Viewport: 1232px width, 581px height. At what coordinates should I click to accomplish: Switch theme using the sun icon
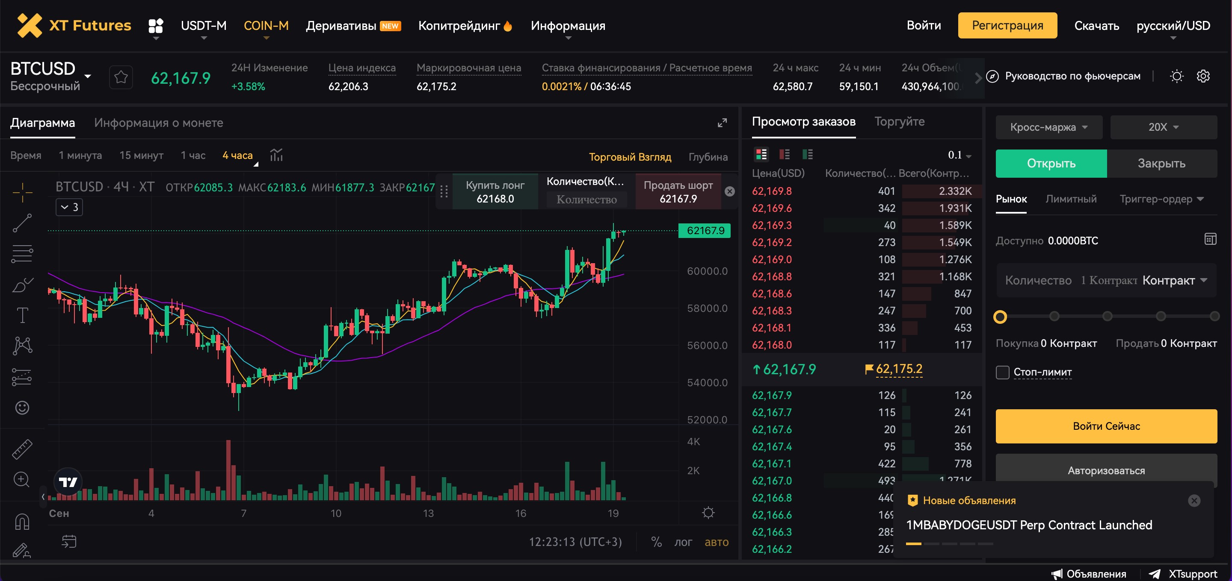[x=1176, y=76]
